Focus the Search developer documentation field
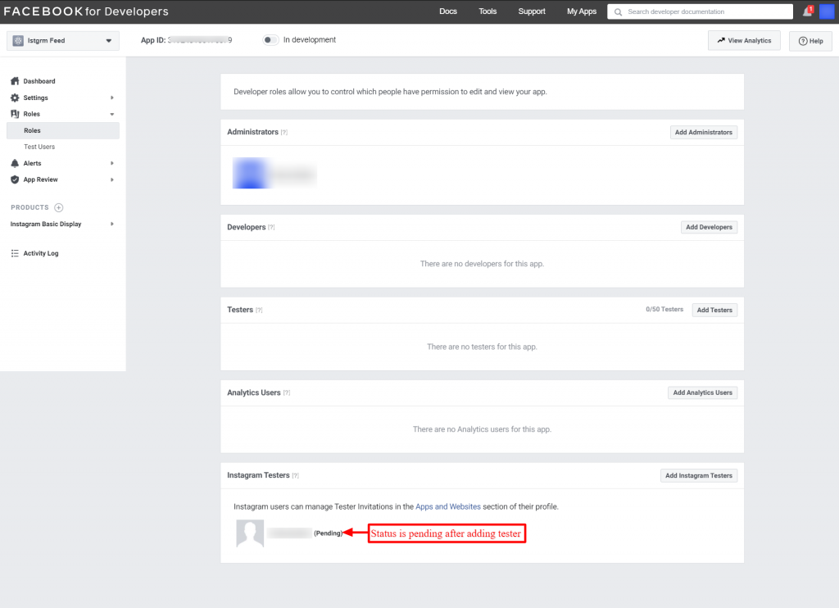Screen dimensions: 839x608 tap(700, 11)
